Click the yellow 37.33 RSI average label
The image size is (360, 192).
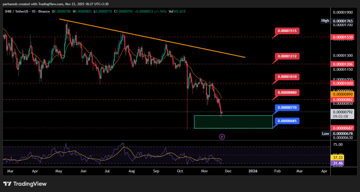(337, 158)
